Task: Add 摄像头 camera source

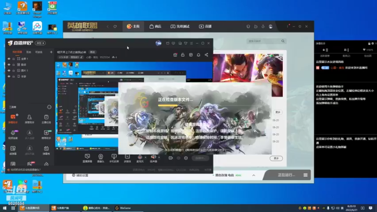Action: (x=100, y=158)
